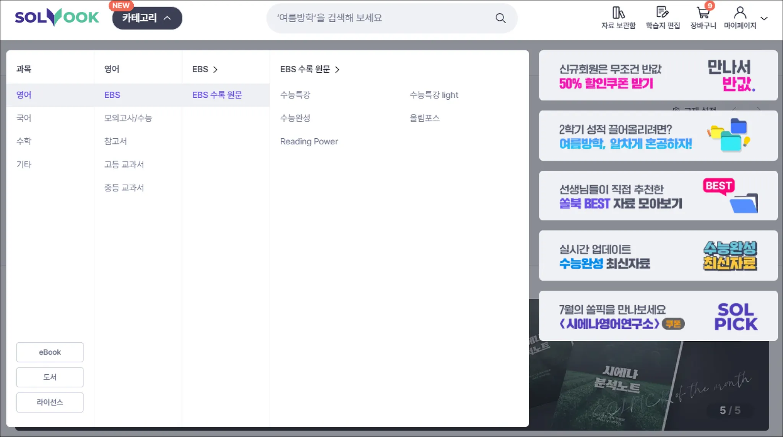Select 국어 in the subject list
The image size is (783, 437).
[24, 118]
